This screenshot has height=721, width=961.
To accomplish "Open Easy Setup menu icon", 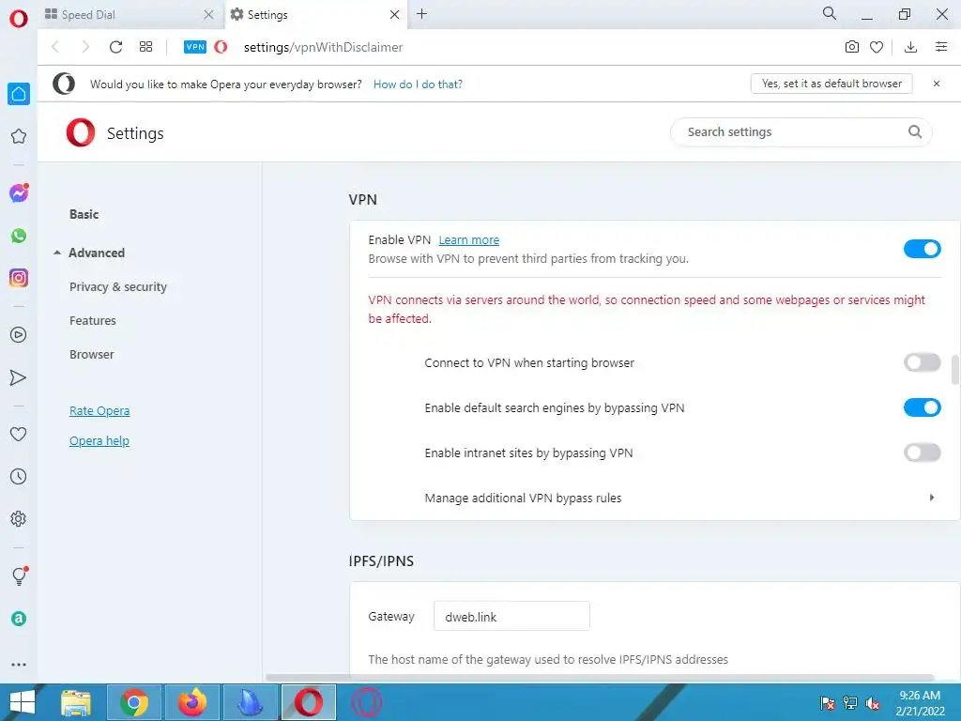I will (x=941, y=47).
